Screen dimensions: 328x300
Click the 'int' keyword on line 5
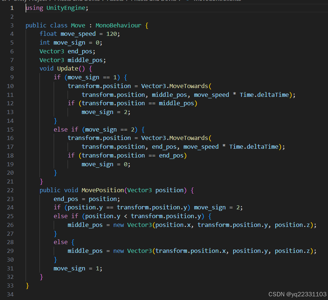pyautogui.click(x=45, y=42)
